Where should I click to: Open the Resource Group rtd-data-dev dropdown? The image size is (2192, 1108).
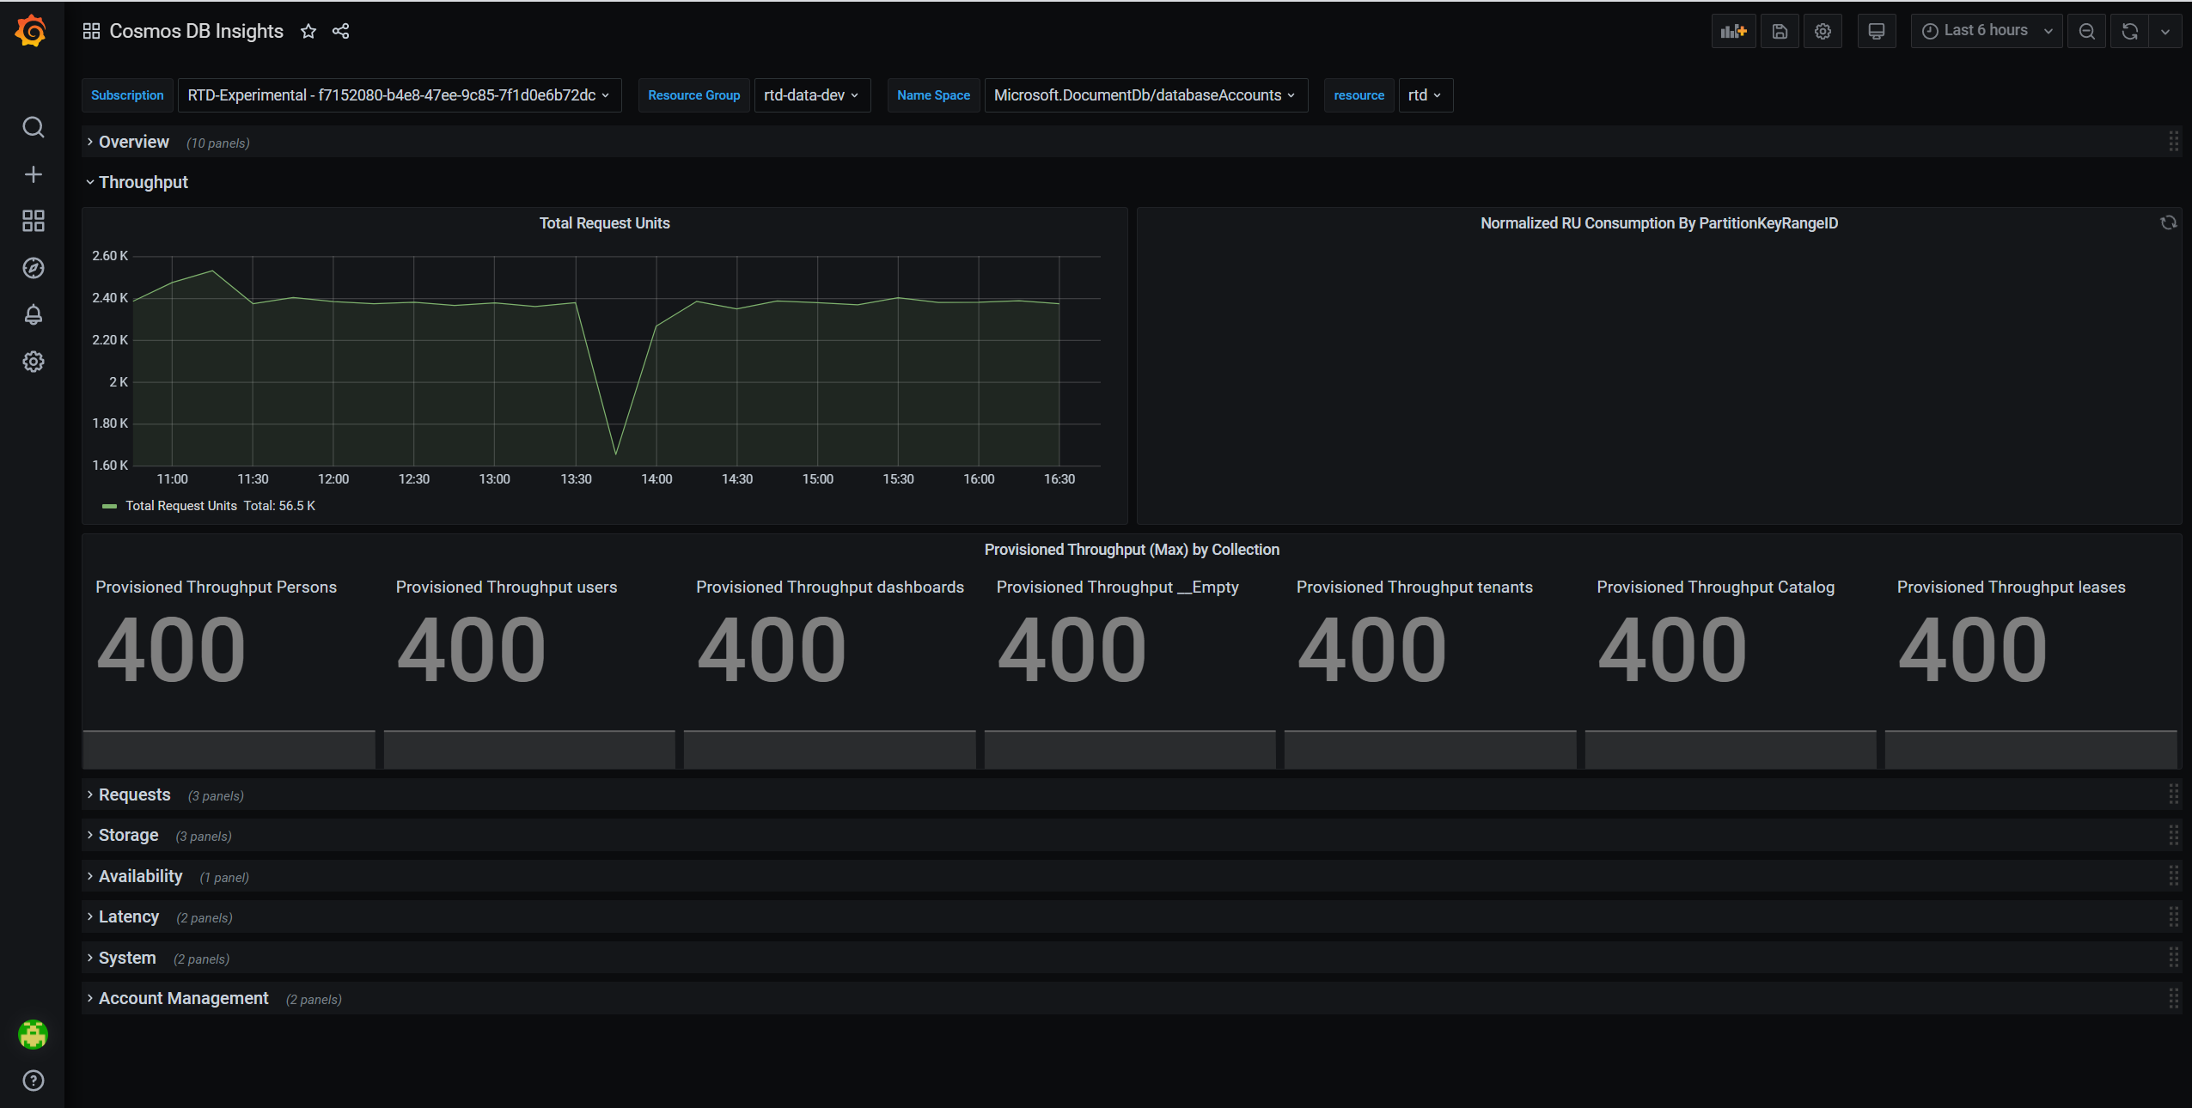(x=811, y=95)
